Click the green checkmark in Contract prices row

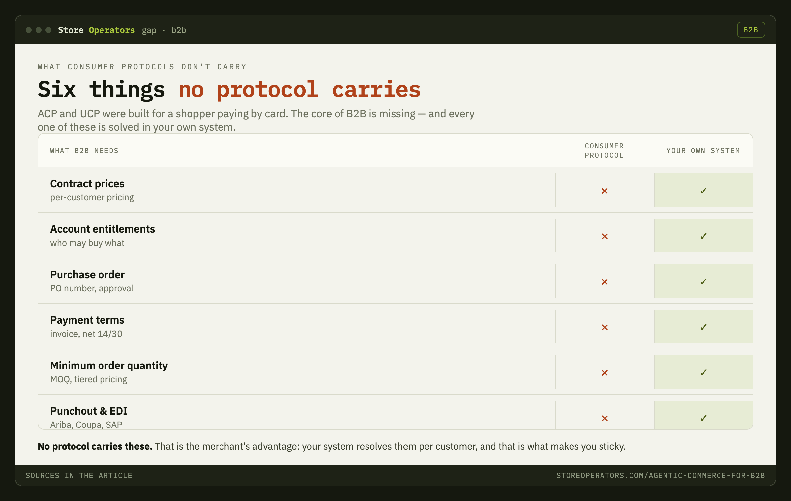click(703, 191)
